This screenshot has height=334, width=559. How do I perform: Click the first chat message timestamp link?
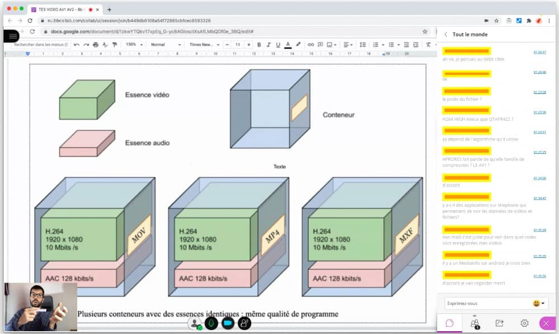coord(539,52)
